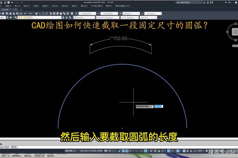Click the Make Object's Layer Current icon
This screenshot has height=158, width=238.
tap(63, 18)
